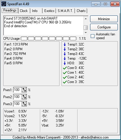Click the '+12V: 2.11V' voltage reading
The width and height of the screenshot is (121, 140).
(x=15, y=130)
